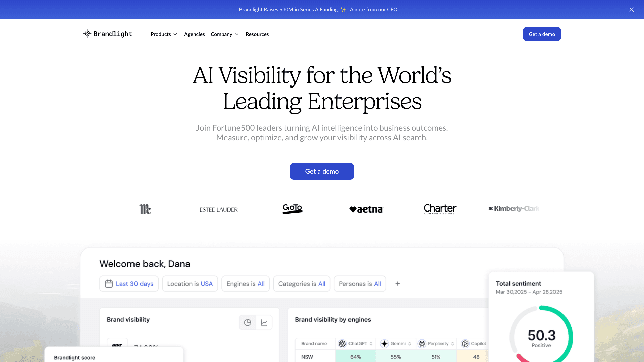The width and height of the screenshot is (644, 362).
Task: Click the large Get a demo hero button
Action: click(322, 171)
